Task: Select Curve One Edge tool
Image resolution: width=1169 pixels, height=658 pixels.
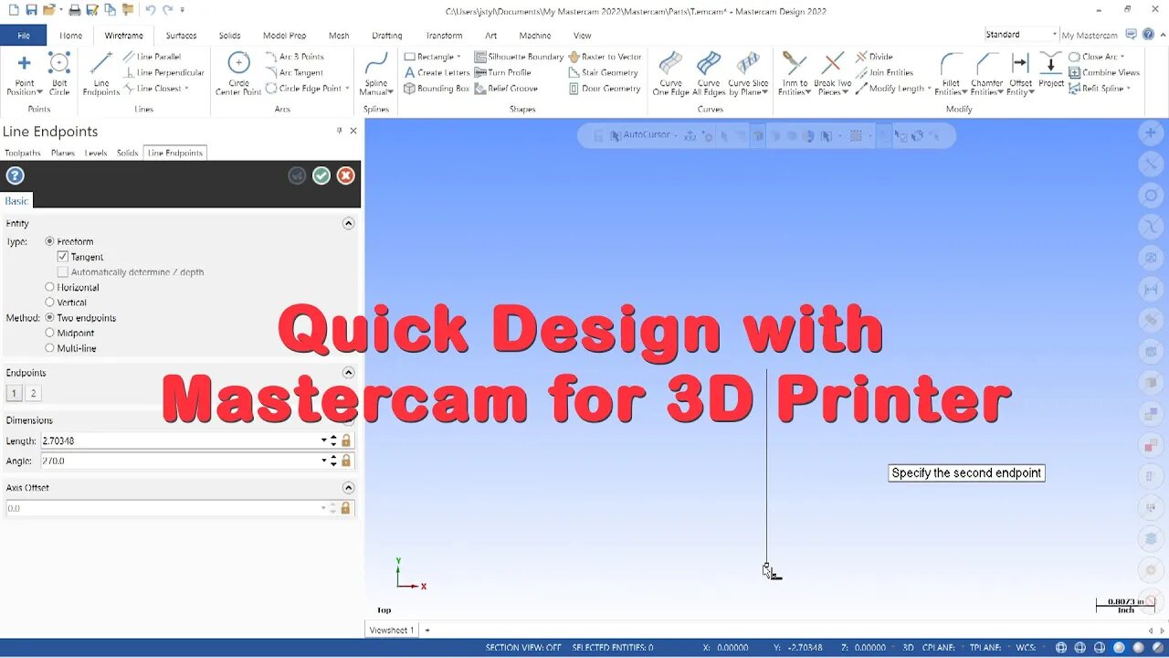Action: coord(670,73)
